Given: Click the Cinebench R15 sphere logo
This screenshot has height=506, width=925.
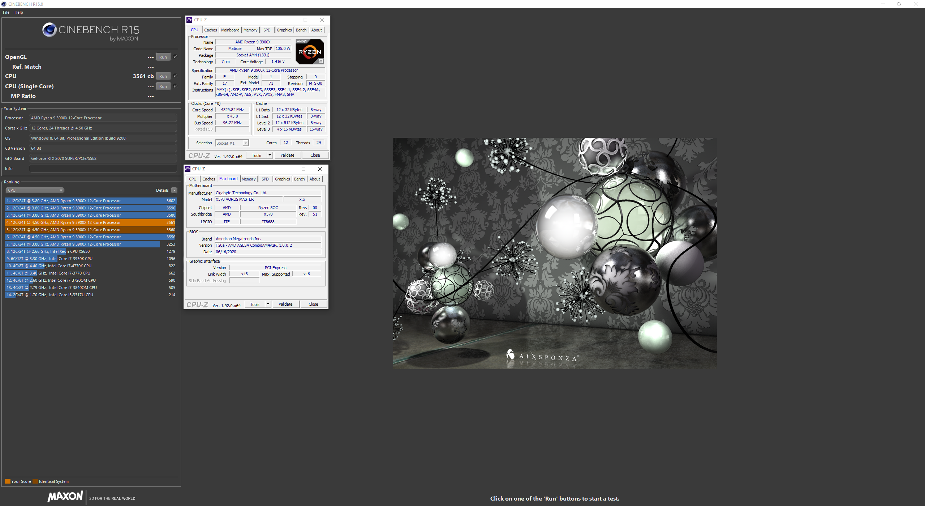Looking at the screenshot, I should (x=50, y=30).
